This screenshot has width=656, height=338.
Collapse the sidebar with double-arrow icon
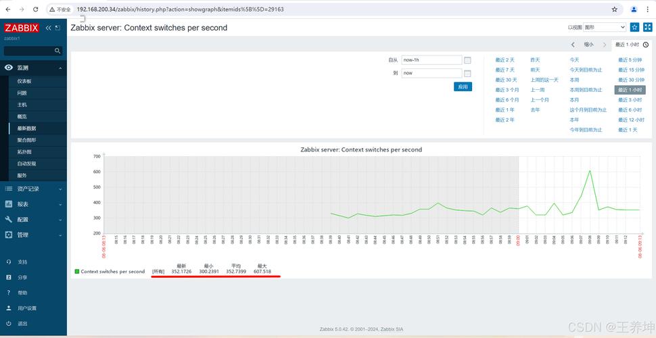point(48,28)
